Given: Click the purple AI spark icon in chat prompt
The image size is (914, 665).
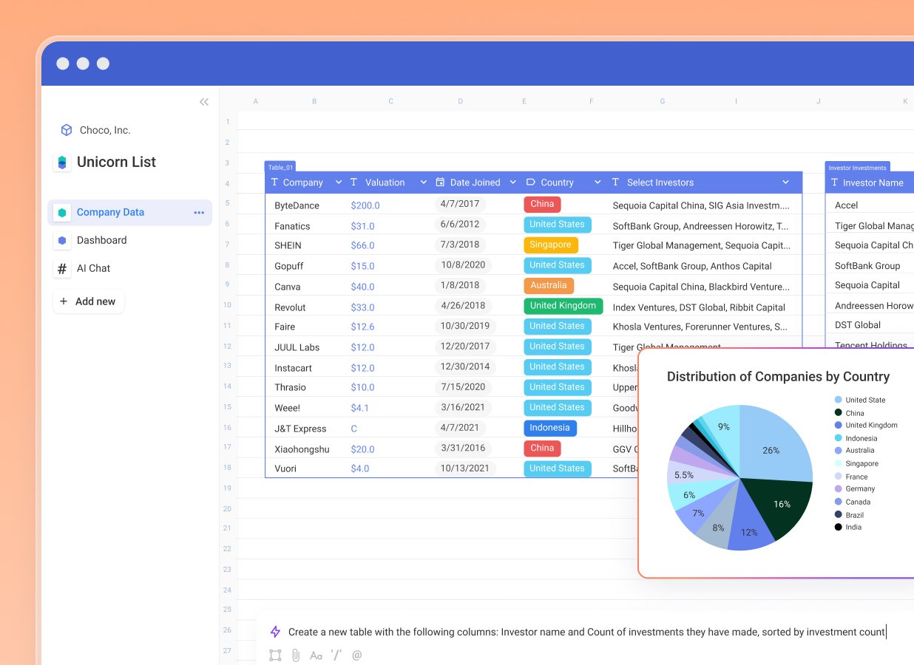Looking at the screenshot, I should (x=275, y=632).
